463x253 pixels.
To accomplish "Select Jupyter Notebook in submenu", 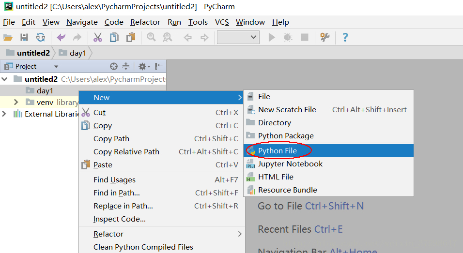I will (x=329, y=164).
